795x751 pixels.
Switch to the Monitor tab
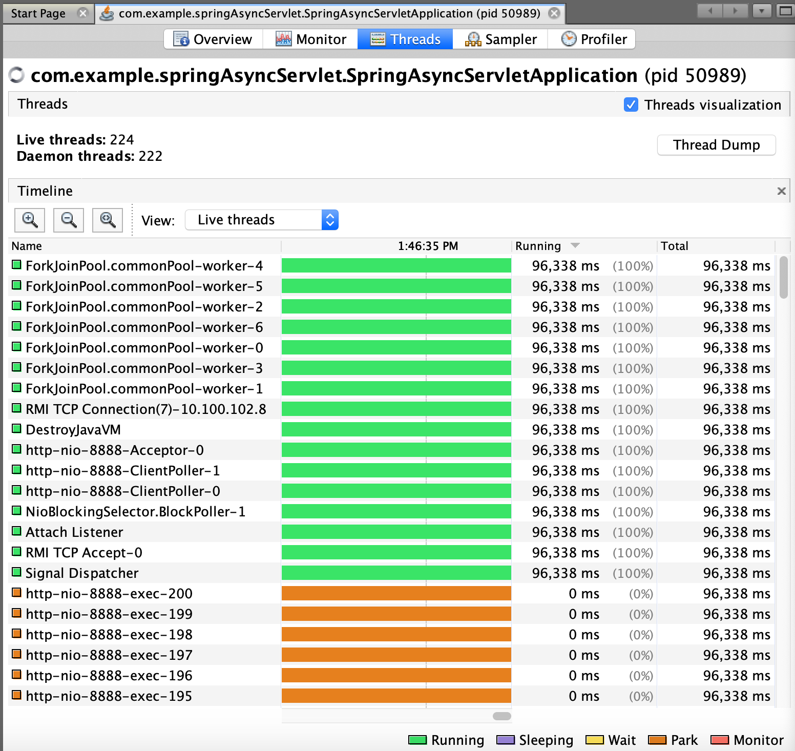click(310, 39)
